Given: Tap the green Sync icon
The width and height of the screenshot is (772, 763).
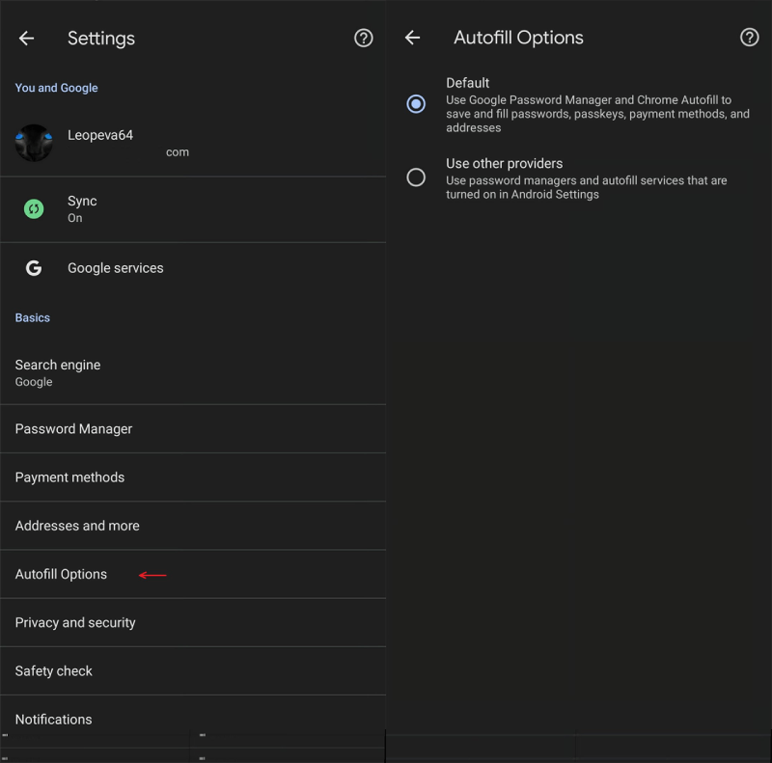Looking at the screenshot, I should point(34,209).
